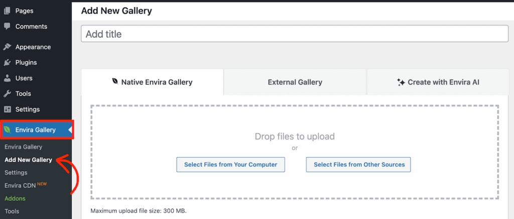514x219 pixels.
Task: Click the Plugins plug icon
Action: click(7, 62)
